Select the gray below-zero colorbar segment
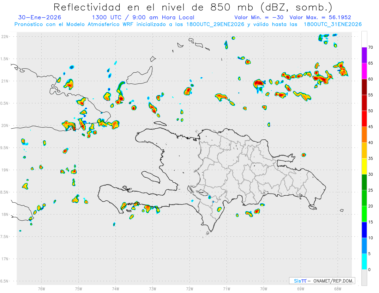This screenshot has width=379, height=293. point(364,278)
